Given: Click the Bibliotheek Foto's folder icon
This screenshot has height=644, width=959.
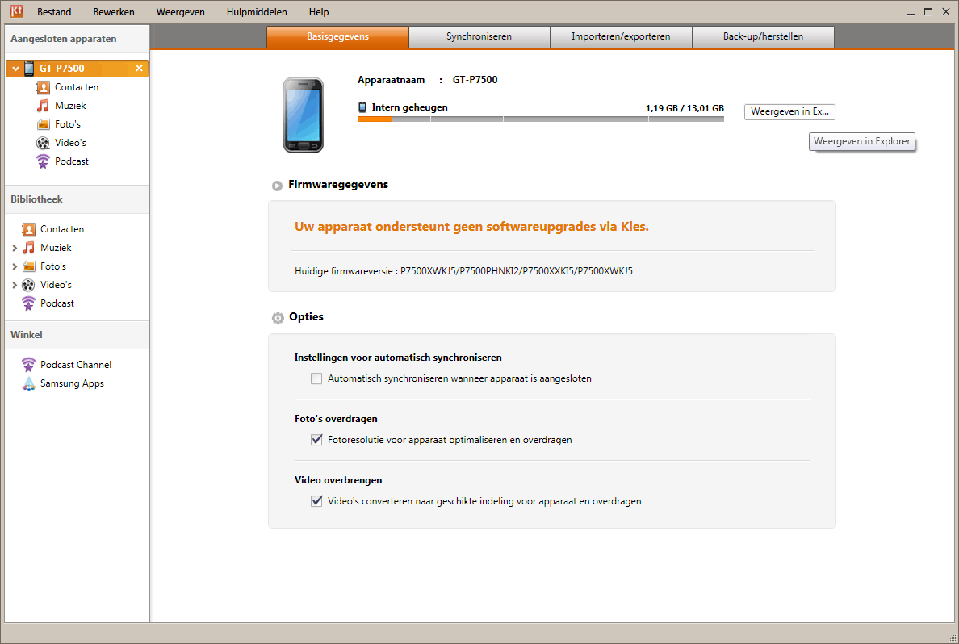Looking at the screenshot, I should [29, 266].
